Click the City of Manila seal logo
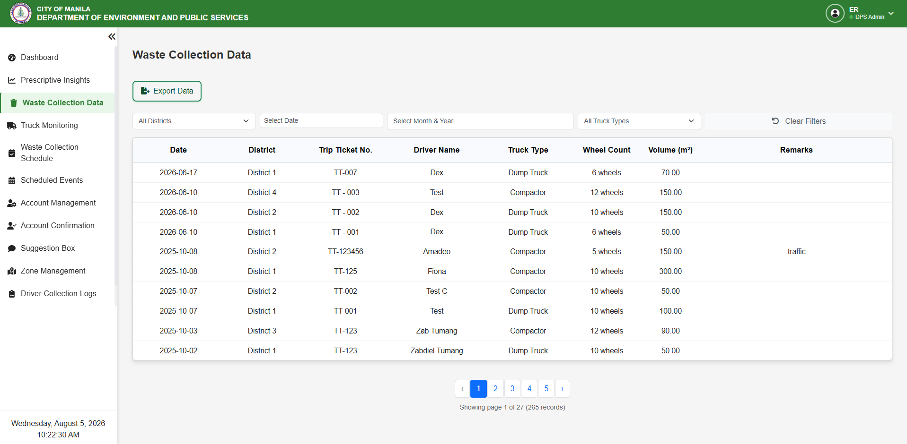This screenshot has height=444, width=907. tap(21, 13)
